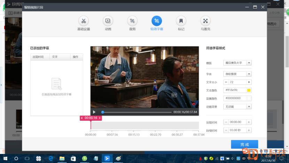Decrease 持续时间 with minus button
Image resolution: width=289 pixels, height=163 pixels.
(226, 130)
